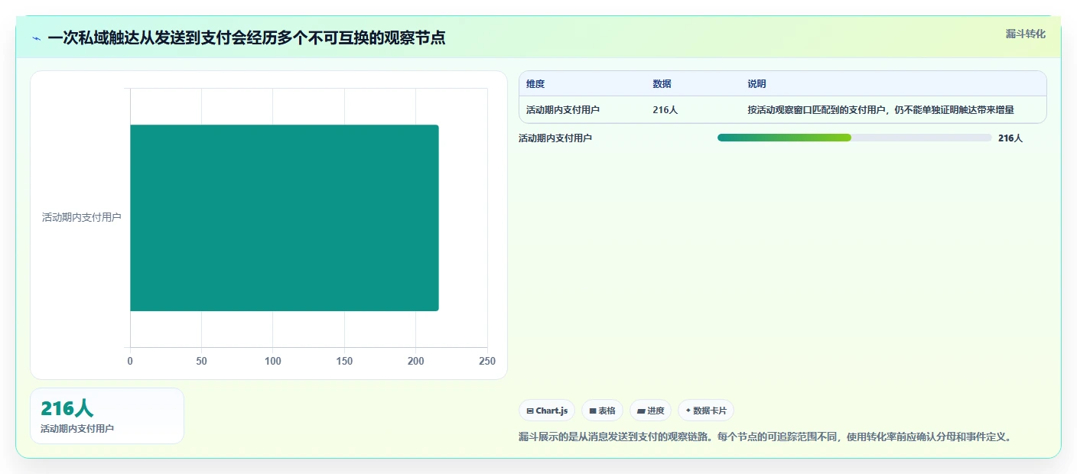The width and height of the screenshot is (1077, 474).
Task: Click the description cell 按活动观察窗口匹配到的支付用户
Action: point(881,110)
